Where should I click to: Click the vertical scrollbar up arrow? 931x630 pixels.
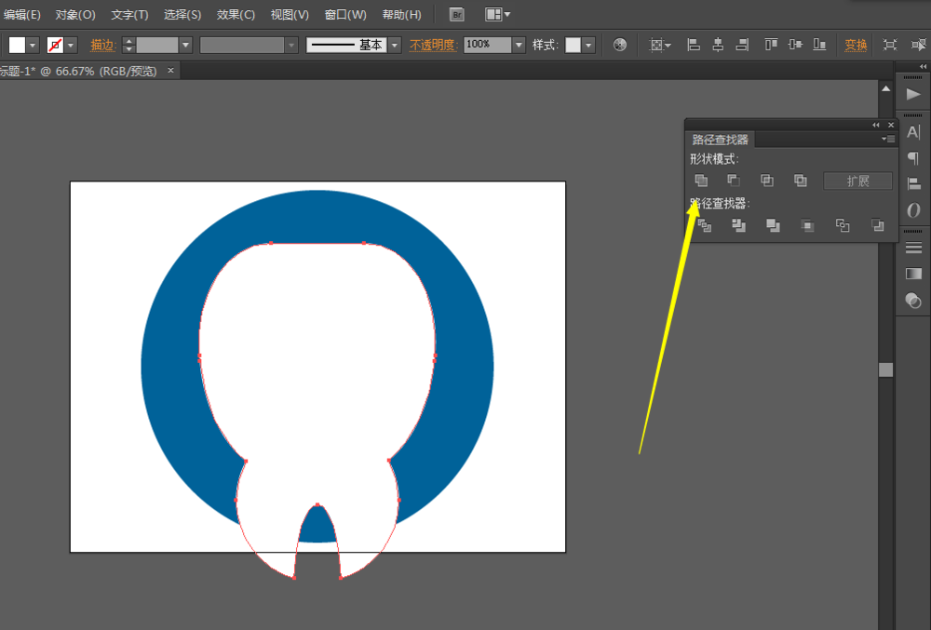886,89
